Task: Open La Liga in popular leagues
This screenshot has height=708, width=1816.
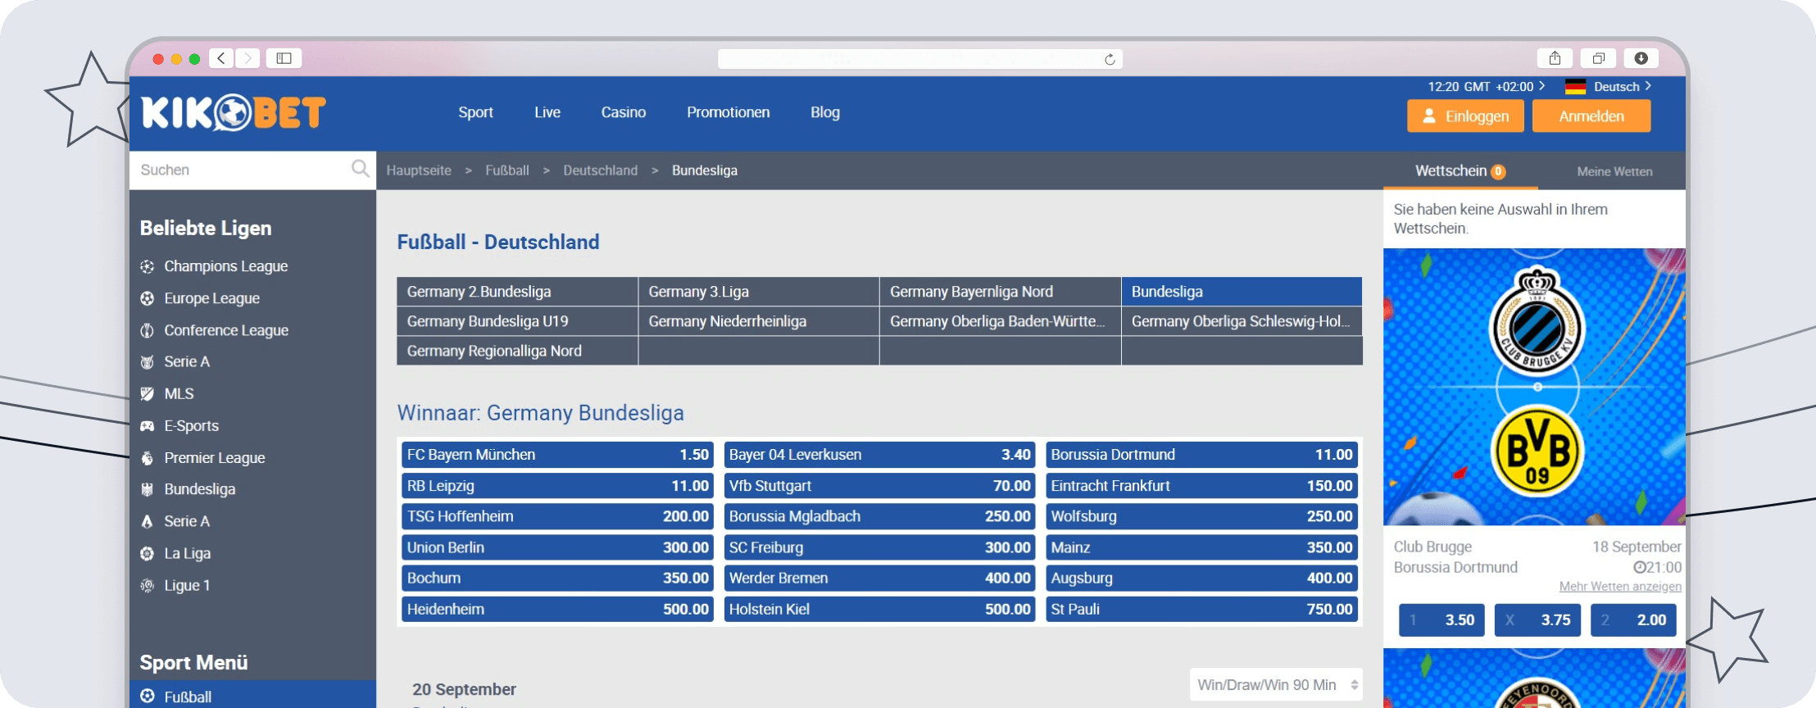Action: pos(187,553)
